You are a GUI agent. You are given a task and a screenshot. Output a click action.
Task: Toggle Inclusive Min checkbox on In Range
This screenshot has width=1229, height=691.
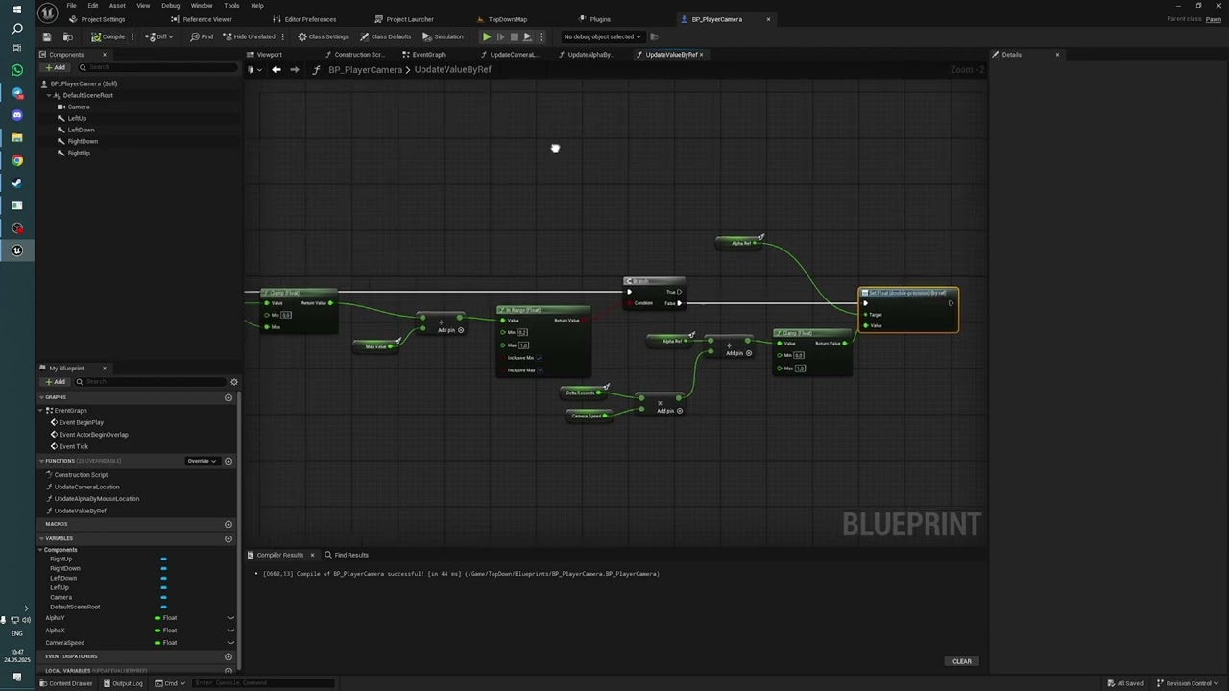point(540,358)
